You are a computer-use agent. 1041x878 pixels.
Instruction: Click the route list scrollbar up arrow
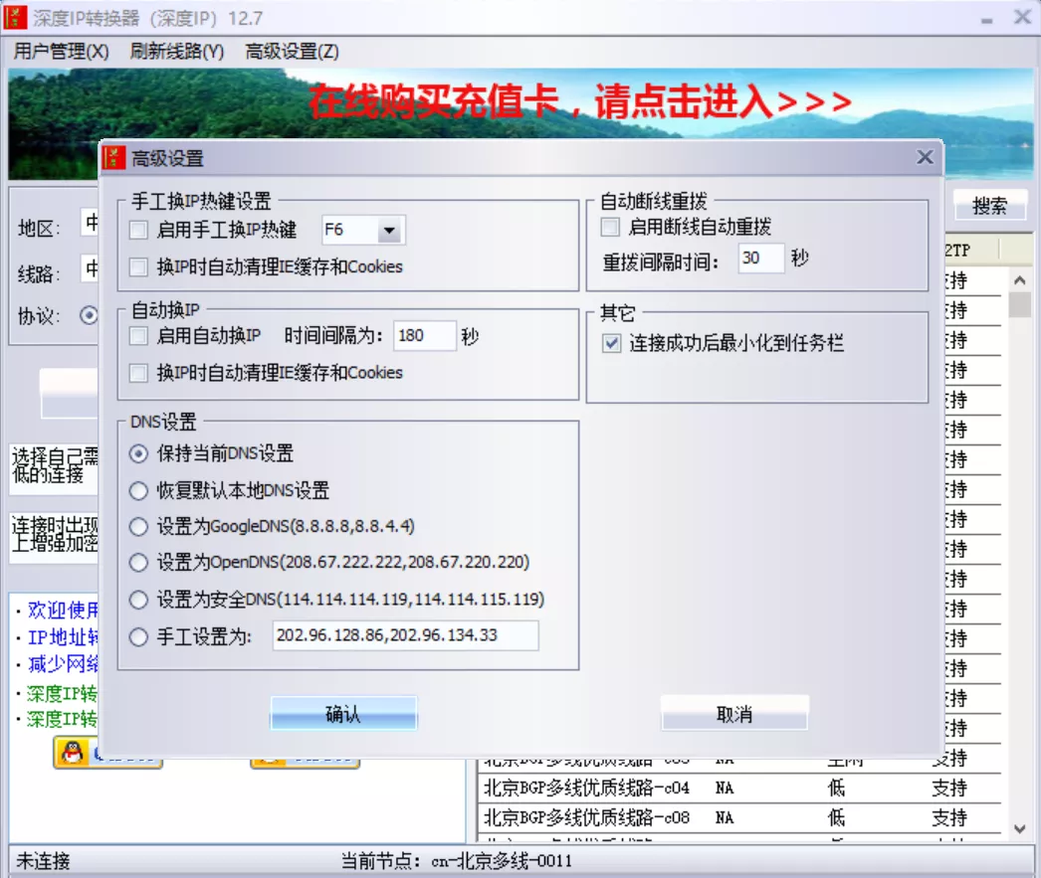[x=1020, y=280]
